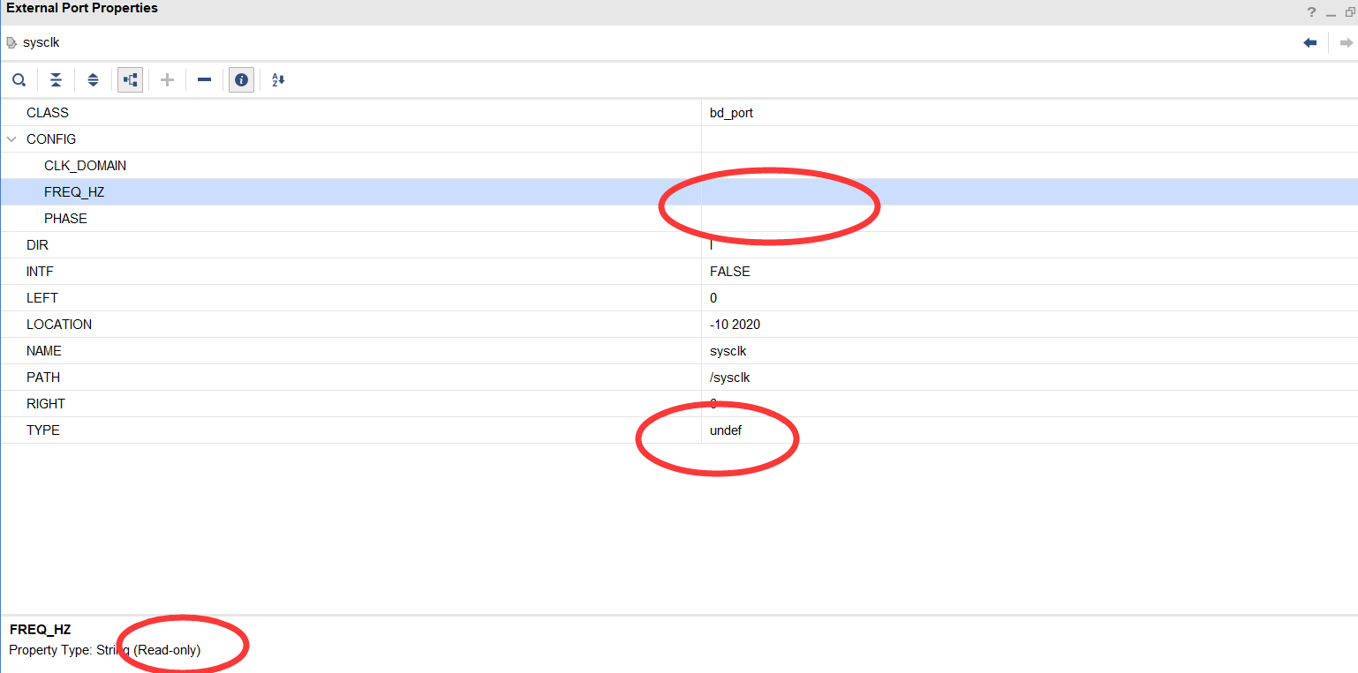Expand all properties with the expand icon
Screen dimensions: 1358x673
click(93, 79)
